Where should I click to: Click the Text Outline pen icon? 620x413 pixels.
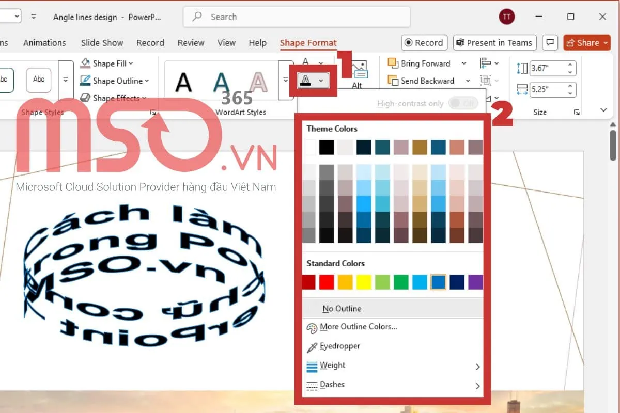[306, 80]
